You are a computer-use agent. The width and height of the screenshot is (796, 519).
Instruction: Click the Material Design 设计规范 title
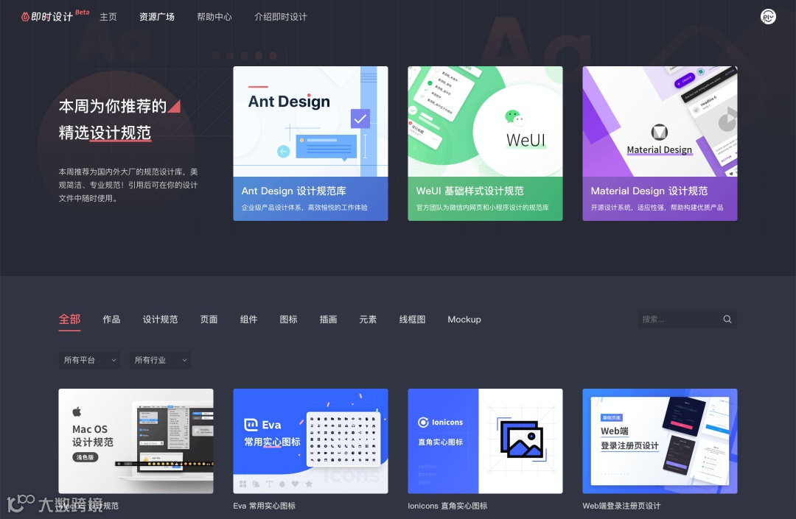(x=649, y=191)
